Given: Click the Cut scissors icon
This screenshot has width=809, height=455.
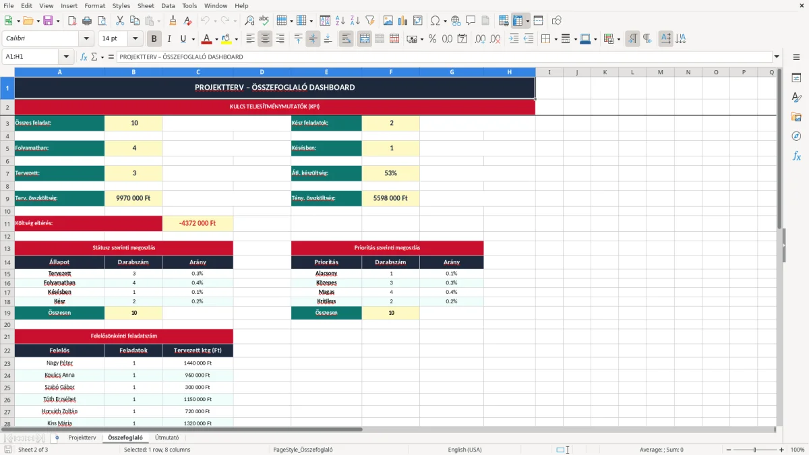Looking at the screenshot, I should (120, 21).
